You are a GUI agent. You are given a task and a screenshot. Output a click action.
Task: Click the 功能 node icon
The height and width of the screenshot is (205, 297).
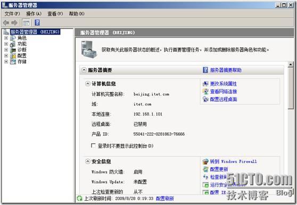(13, 44)
